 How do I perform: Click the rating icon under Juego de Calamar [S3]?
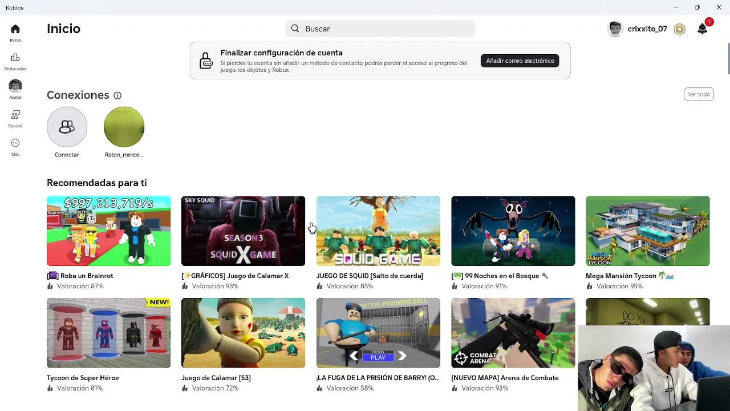(x=185, y=388)
